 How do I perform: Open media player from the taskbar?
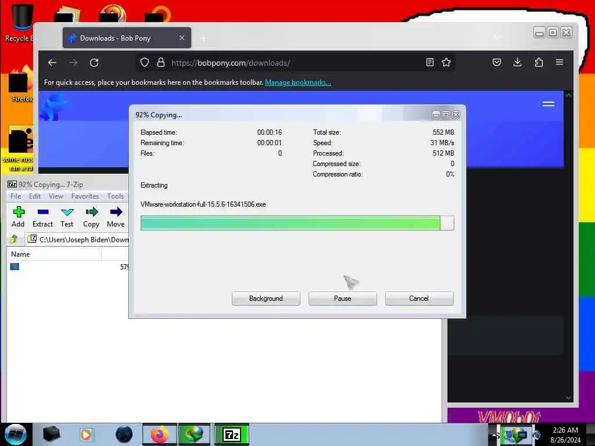(86, 434)
